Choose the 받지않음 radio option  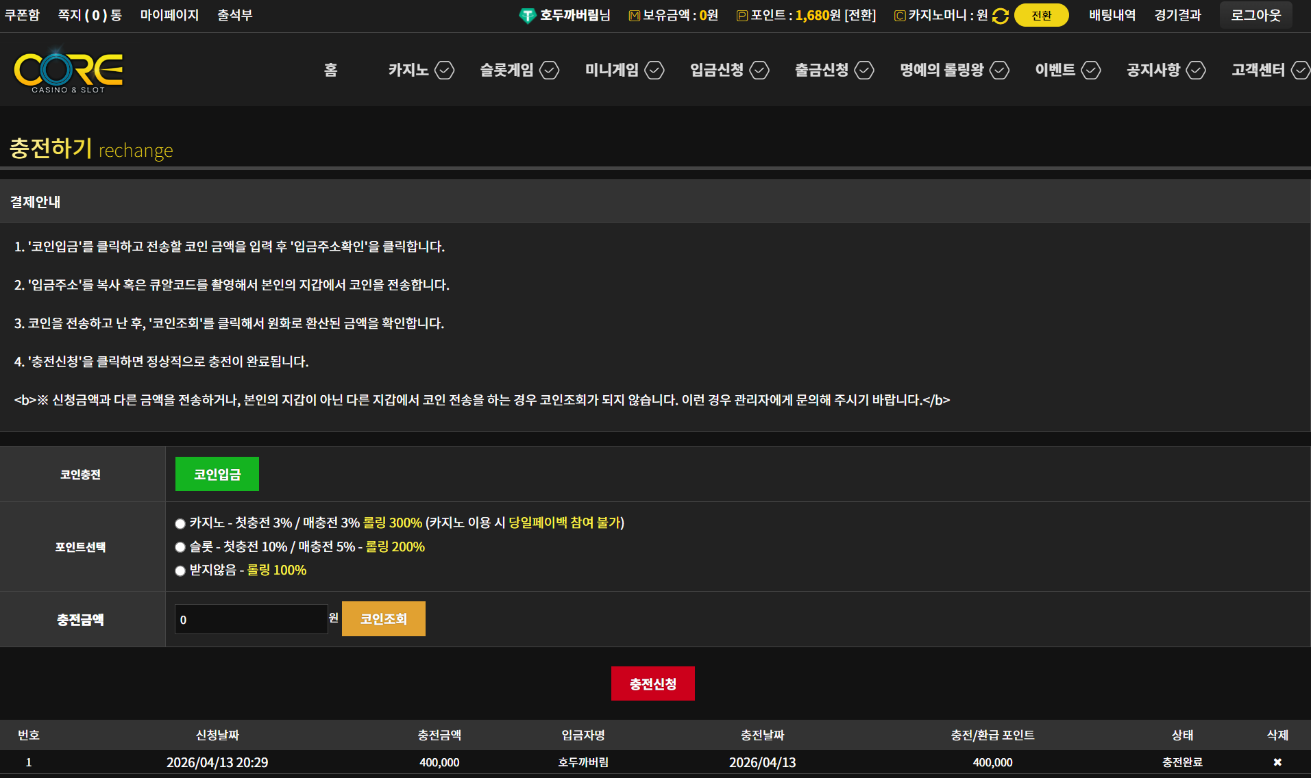[180, 570]
